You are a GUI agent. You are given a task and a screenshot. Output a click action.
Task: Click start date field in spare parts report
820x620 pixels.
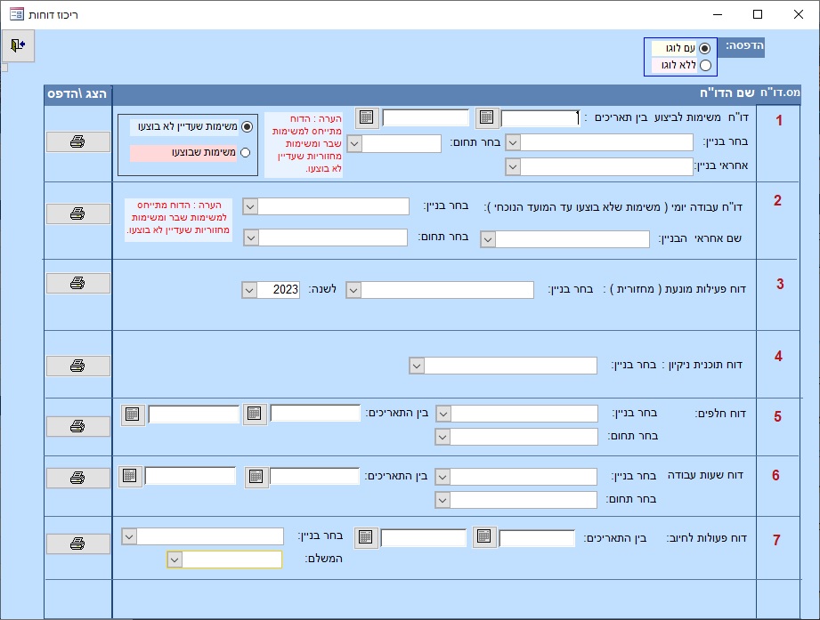315,413
